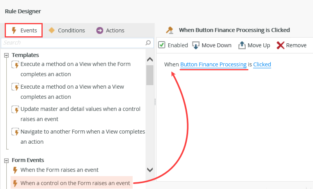Open the Button Finance Processing link
This screenshot has width=313, height=189.
[x=213, y=64]
